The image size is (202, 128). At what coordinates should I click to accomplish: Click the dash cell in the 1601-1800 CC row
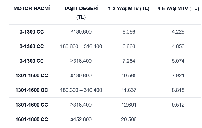[x=178, y=120]
